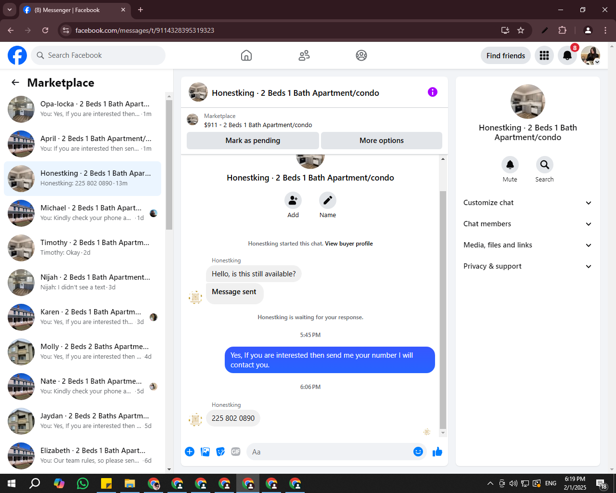
Task: Open Karen conversation
Action: point(83,317)
